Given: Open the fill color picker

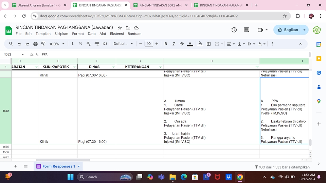Looking at the screenshot, I should coord(200,44).
